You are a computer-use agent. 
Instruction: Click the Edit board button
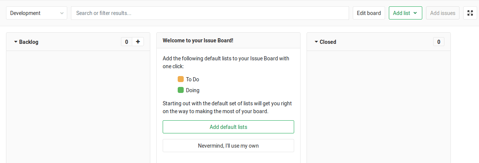pos(369,13)
